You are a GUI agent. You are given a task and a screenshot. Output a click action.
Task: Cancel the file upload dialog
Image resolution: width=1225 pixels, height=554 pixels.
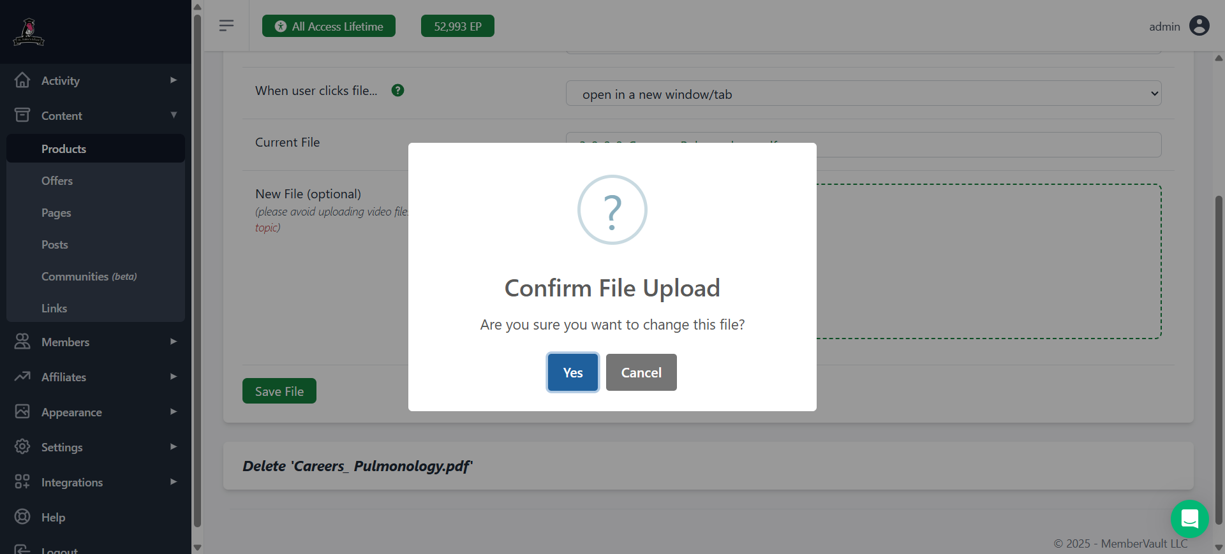[x=641, y=372]
